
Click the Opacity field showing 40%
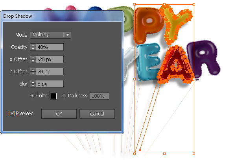pyautogui.click(x=50, y=47)
